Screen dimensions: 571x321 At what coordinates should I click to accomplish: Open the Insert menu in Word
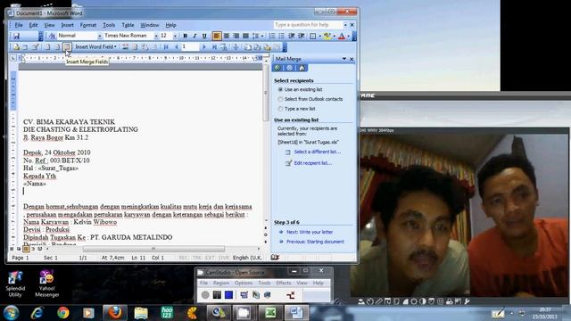tap(67, 25)
